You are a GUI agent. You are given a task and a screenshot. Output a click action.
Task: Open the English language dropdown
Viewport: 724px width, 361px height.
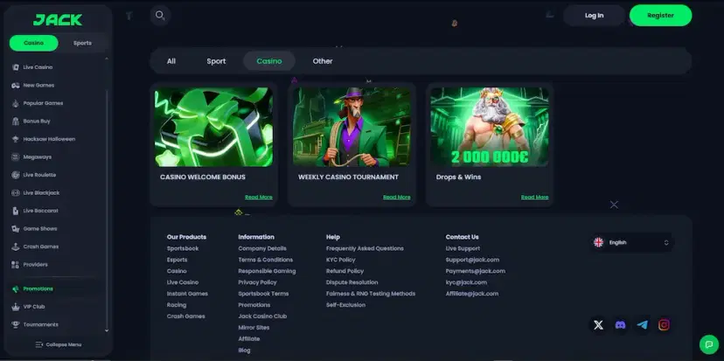[631, 242]
